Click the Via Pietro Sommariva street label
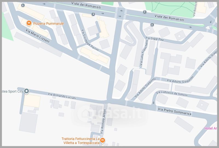 coord(175,111)
